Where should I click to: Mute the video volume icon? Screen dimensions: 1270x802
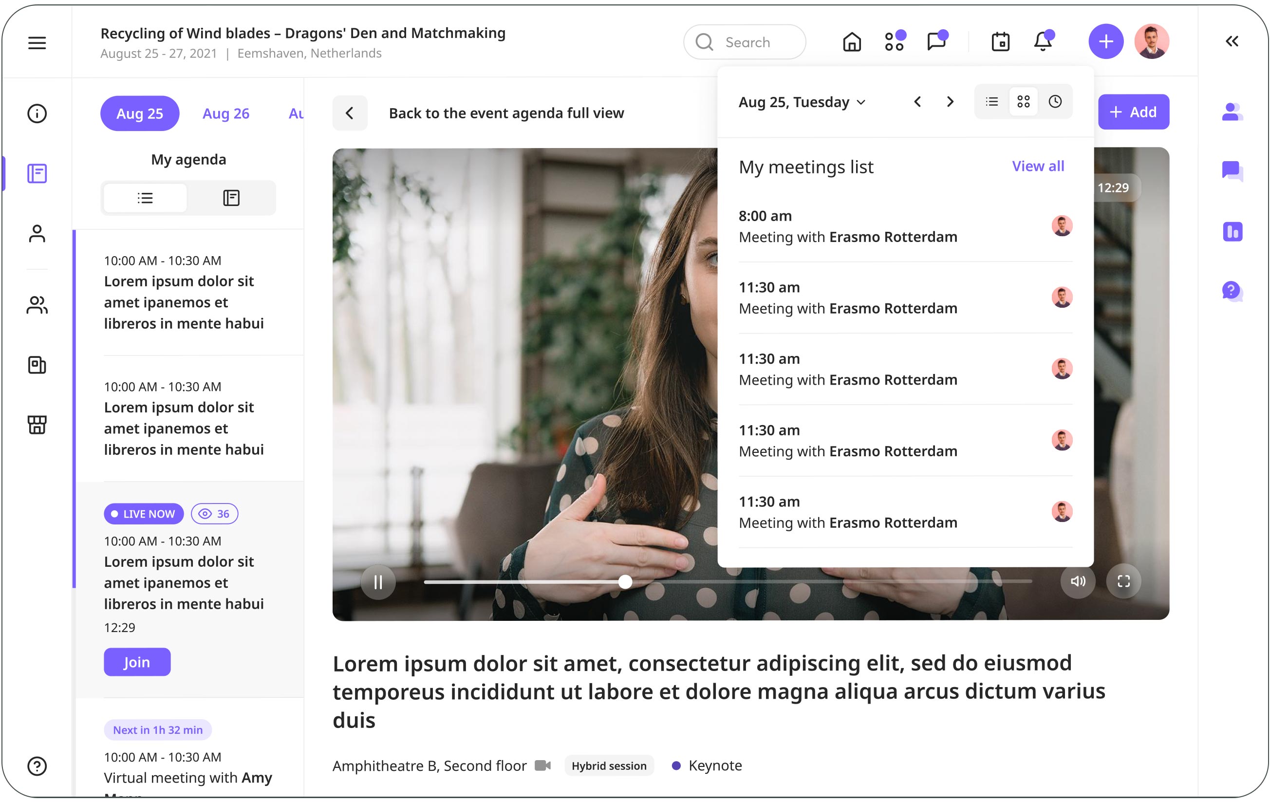click(1078, 581)
